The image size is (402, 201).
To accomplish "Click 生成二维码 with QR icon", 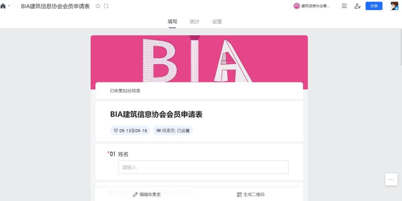I will 250,195.
